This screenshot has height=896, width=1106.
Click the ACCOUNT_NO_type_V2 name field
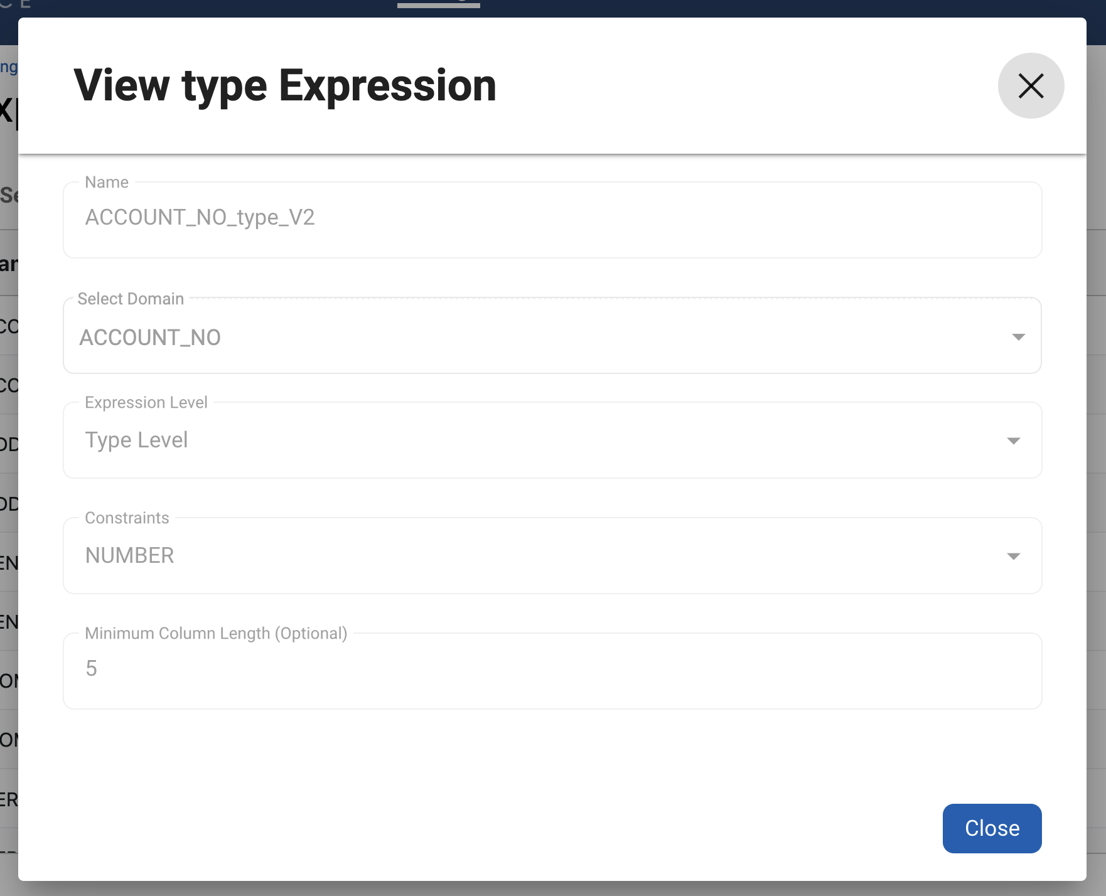[551, 218]
